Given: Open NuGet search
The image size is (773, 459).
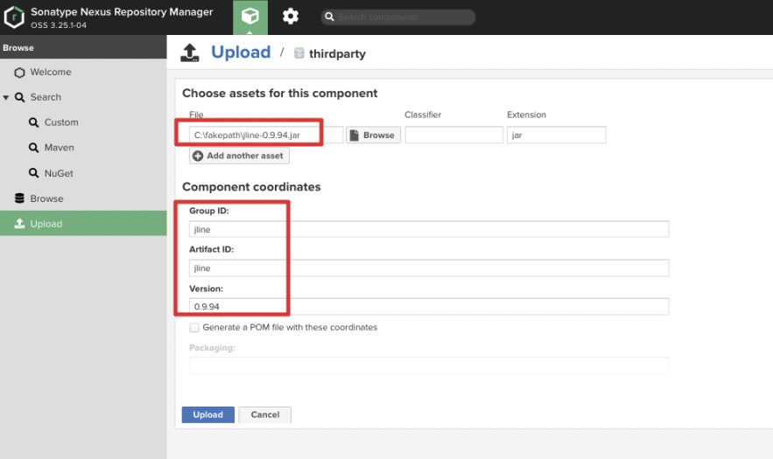Looking at the screenshot, I should click(x=59, y=173).
